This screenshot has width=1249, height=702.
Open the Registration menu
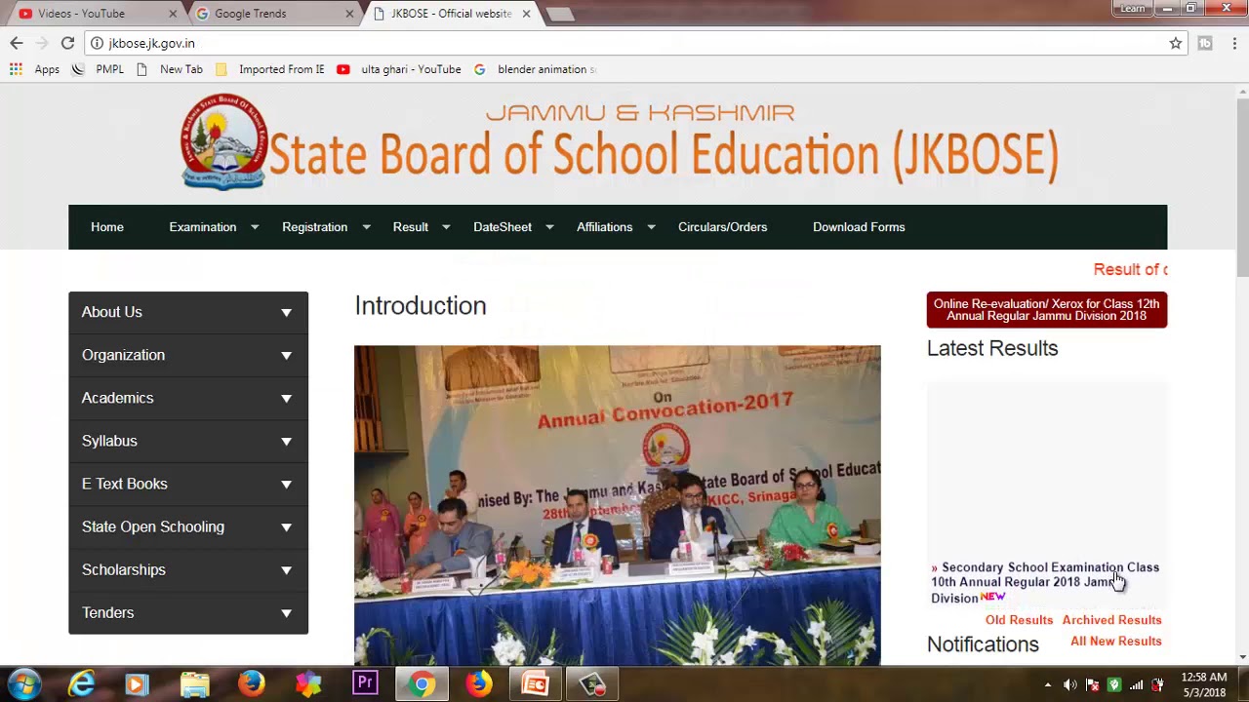(x=314, y=227)
